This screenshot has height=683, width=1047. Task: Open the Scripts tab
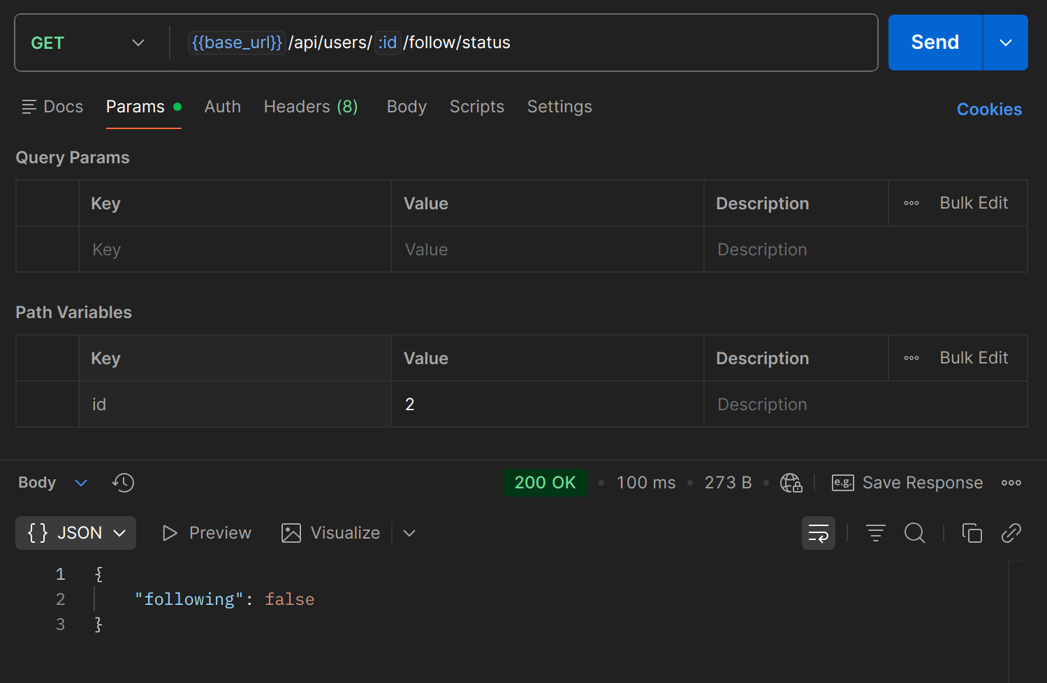tap(476, 107)
